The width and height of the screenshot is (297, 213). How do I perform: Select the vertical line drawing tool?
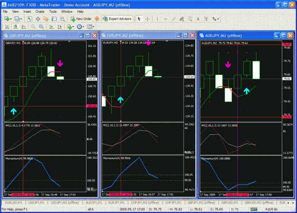point(157,19)
